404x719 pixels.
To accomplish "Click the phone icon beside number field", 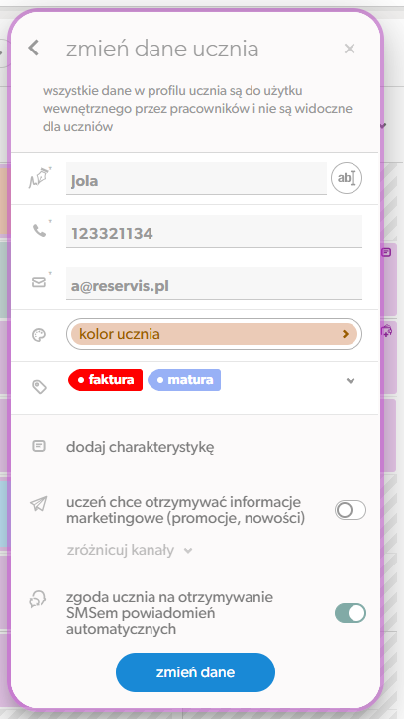I will (41, 230).
